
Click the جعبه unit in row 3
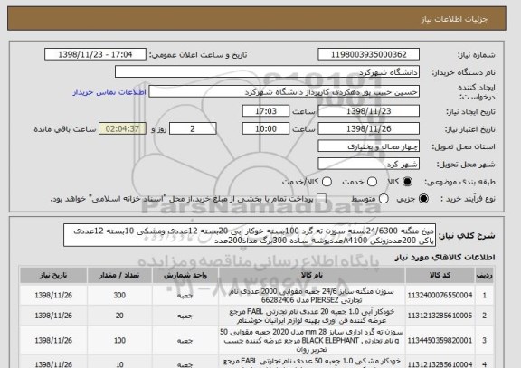[x=185, y=341]
